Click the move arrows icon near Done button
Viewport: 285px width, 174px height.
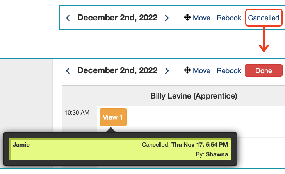[187, 70]
